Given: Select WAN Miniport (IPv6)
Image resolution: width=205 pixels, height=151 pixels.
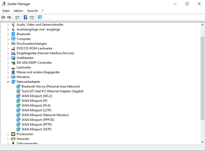Looking at the screenshot, I should click(36, 106).
